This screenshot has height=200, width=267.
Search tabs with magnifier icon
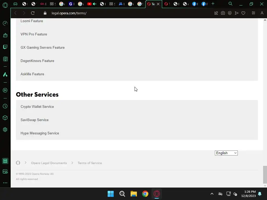point(230,4)
